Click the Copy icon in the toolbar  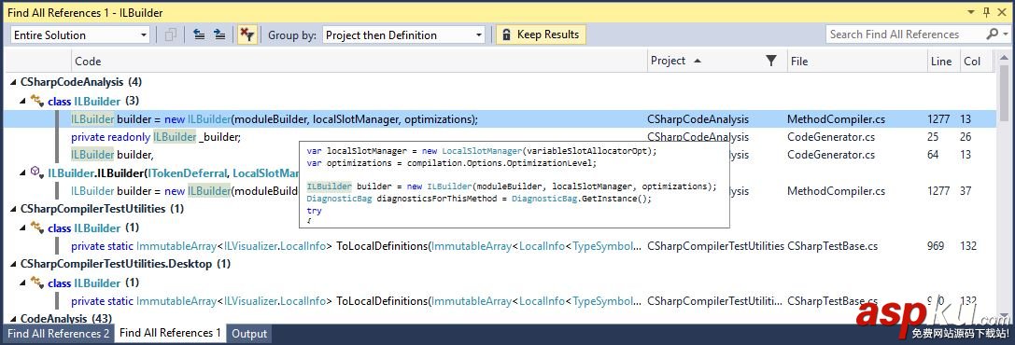(170, 34)
